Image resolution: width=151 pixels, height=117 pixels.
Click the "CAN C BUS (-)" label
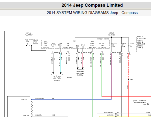pyautogui.click(x=60, y=45)
